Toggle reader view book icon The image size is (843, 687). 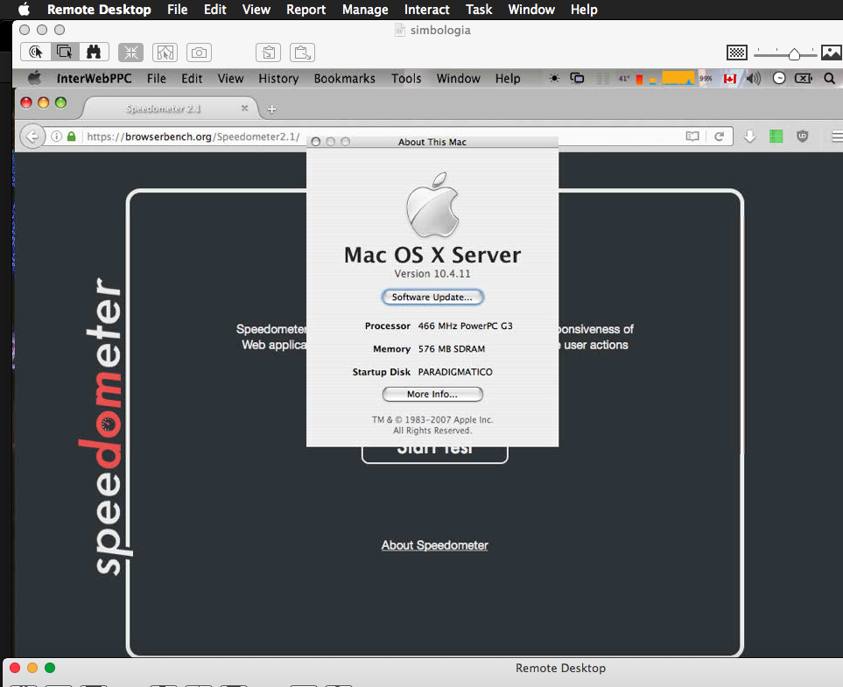(x=692, y=137)
